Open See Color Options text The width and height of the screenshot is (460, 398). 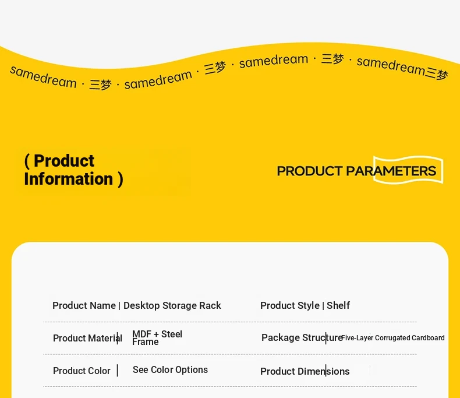tap(170, 370)
